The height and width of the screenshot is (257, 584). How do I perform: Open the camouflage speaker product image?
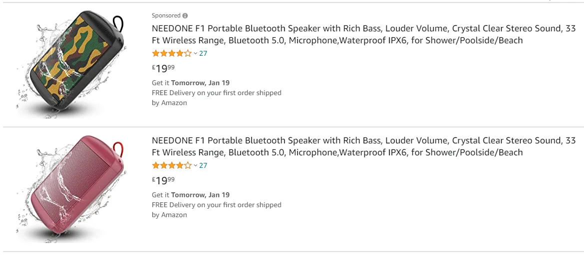70,64
